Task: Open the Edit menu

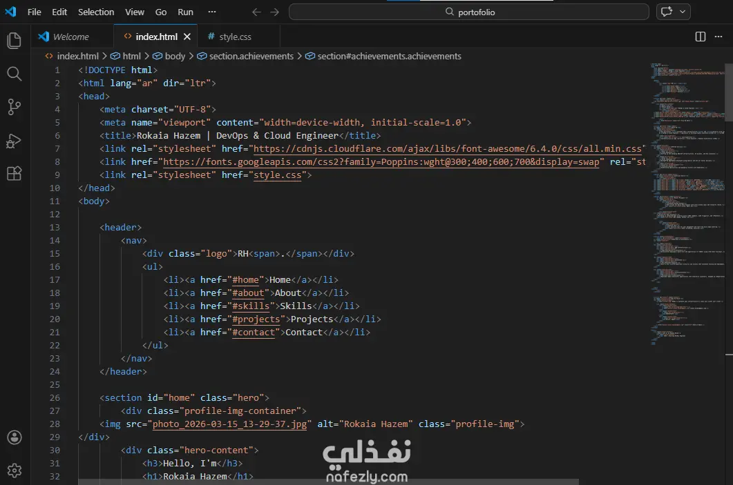Action: 59,12
